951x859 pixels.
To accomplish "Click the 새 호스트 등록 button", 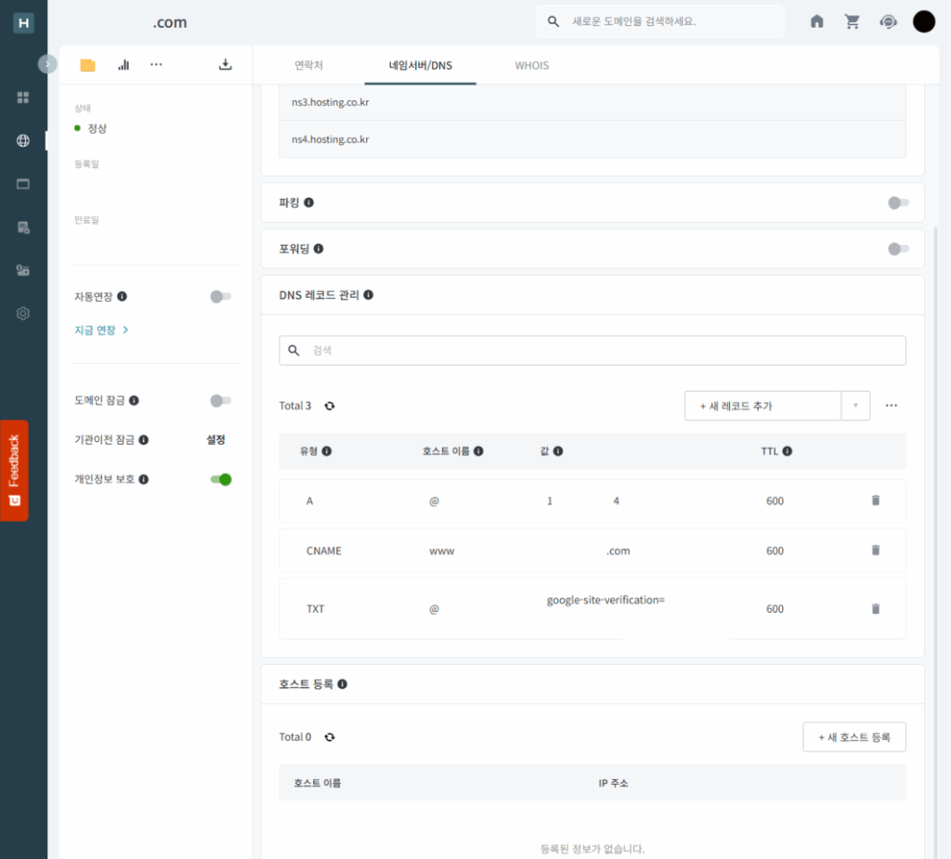I will pyautogui.click(x=853, y=736).
